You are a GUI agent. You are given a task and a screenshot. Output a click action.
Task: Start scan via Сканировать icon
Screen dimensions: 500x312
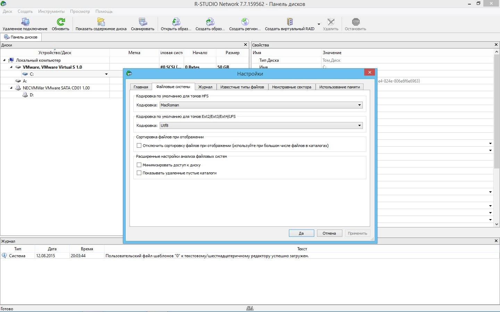coord(143,22)
